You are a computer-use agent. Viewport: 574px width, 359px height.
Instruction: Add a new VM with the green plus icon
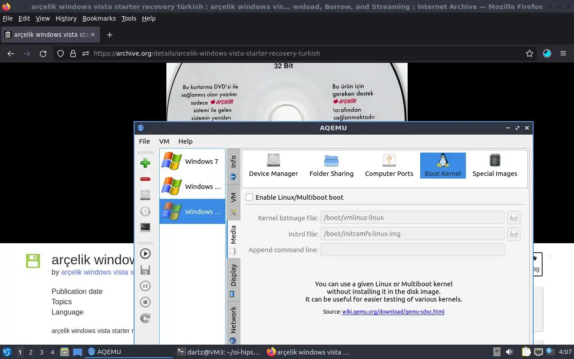point(145,163)
